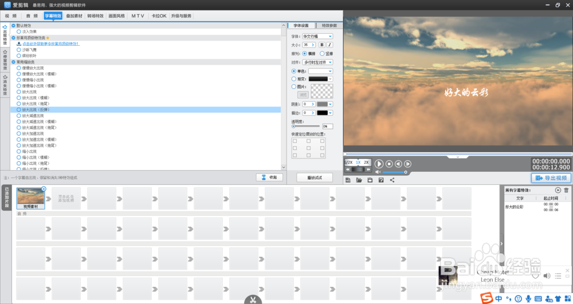Switch to the 视频 tab
Screen dimensions: 573x304
coord(11,15)
